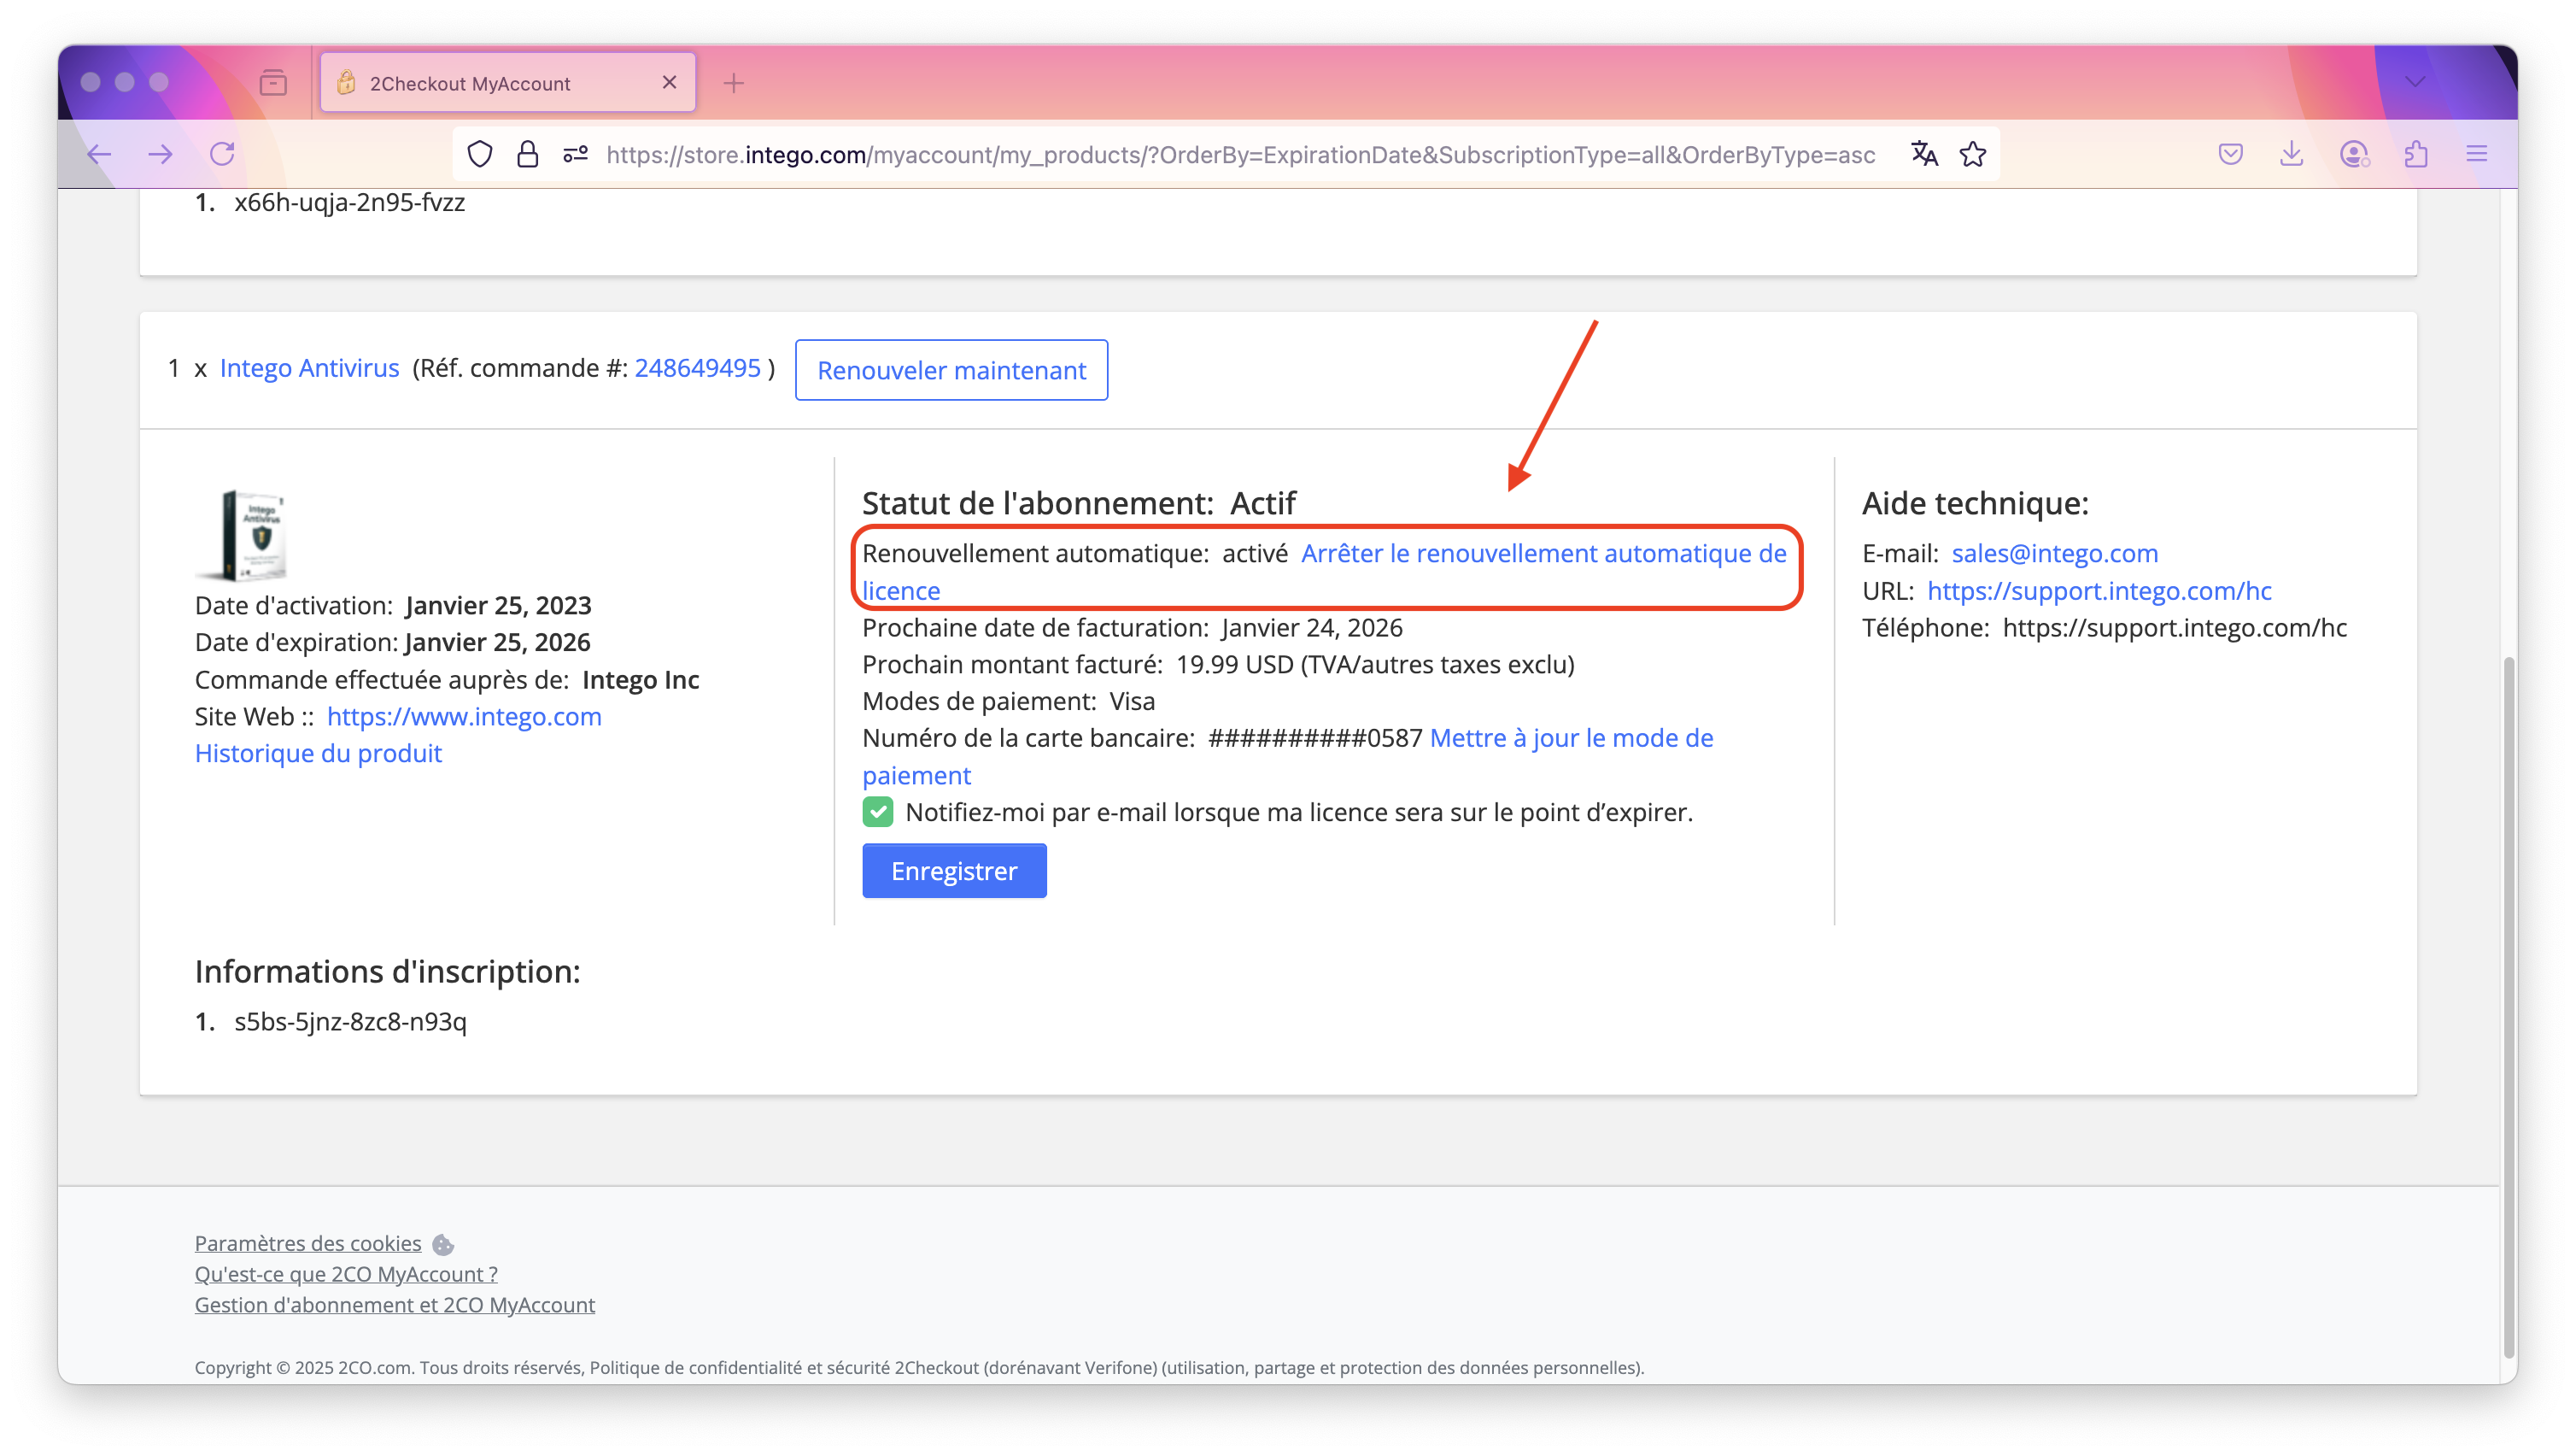Open the Firefox account icon

[x=2354, y=154]
